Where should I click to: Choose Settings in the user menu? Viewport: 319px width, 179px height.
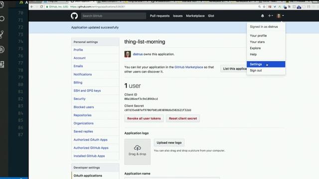(x=266, y=64)
